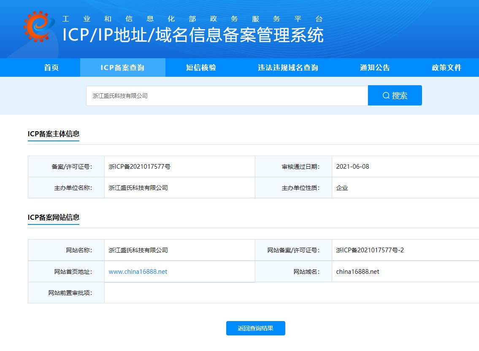
Task: Switch to 违法违规域名查询 tab
Action: tap(288, 67)
